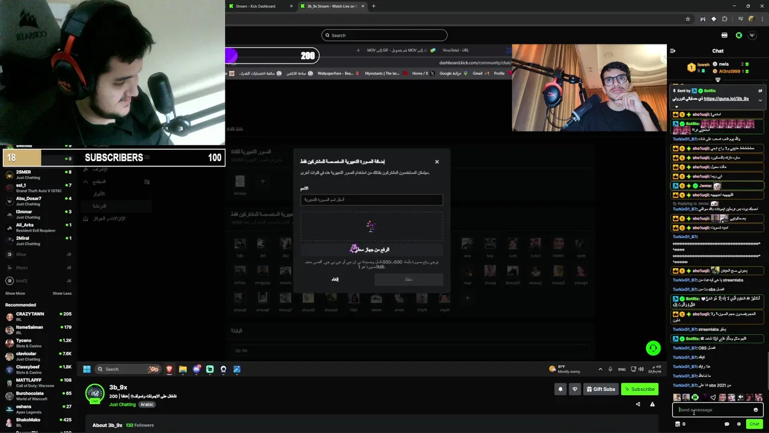Screen dimensions: 769x433
Task: Click the dialog cancel button
Action: 335,279
